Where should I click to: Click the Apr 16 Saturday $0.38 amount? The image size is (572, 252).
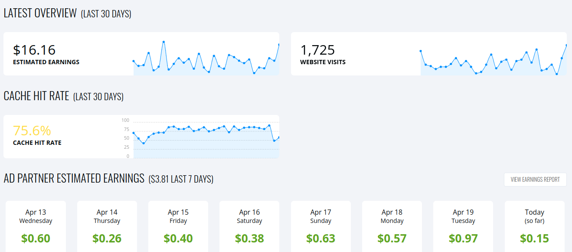click(x=249, y=239)
